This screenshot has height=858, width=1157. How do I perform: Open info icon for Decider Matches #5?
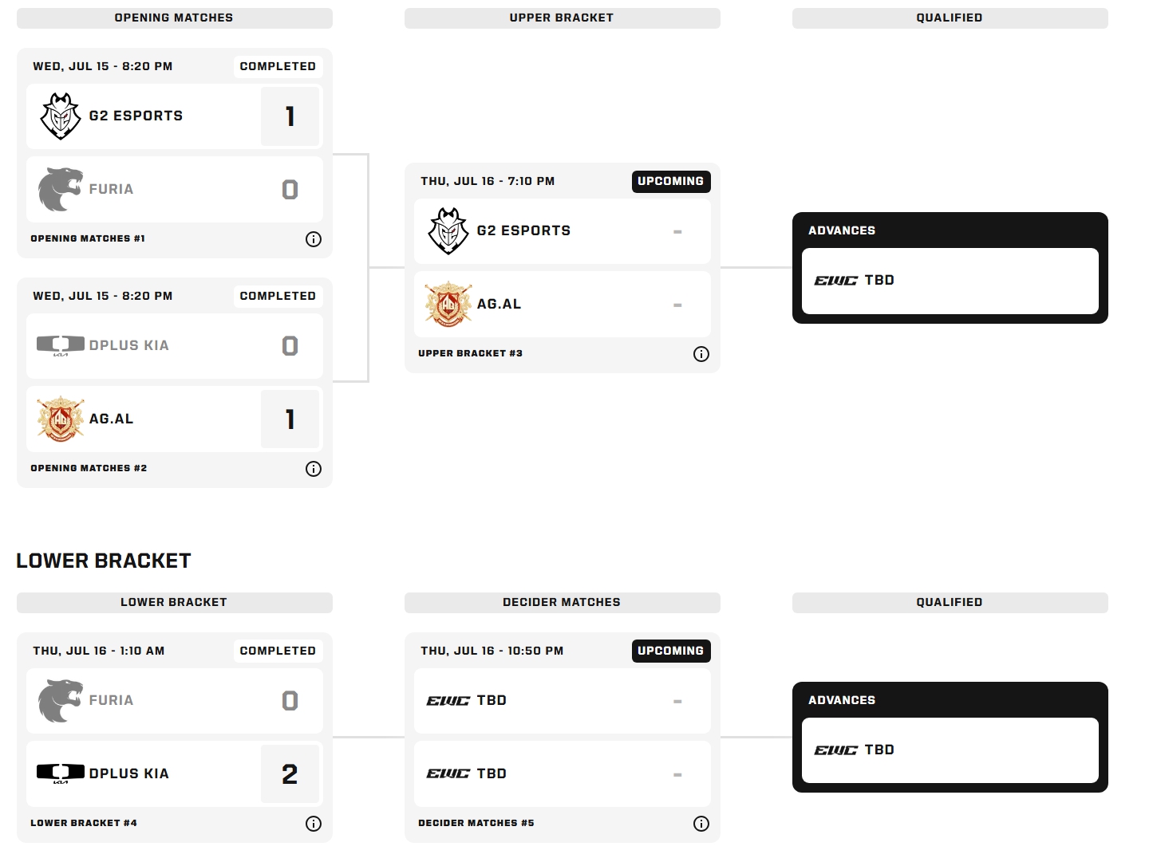(x=701, y=824)
